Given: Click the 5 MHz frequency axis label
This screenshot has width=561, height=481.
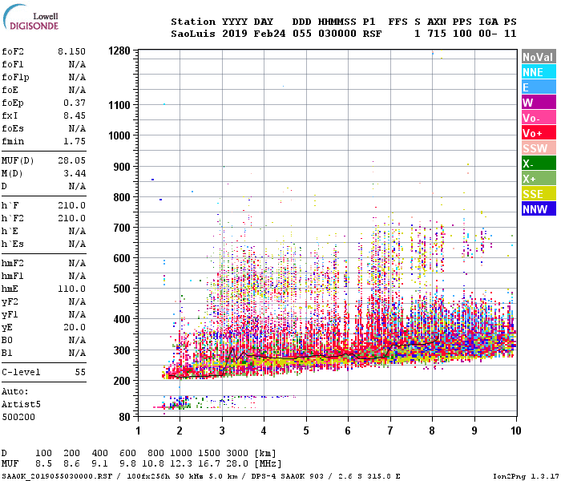Looking at the screenshot, I should (x=306, y=430).
